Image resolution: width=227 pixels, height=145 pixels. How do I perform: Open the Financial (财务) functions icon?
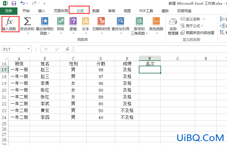pyautogui.click(x=60, y=21)
